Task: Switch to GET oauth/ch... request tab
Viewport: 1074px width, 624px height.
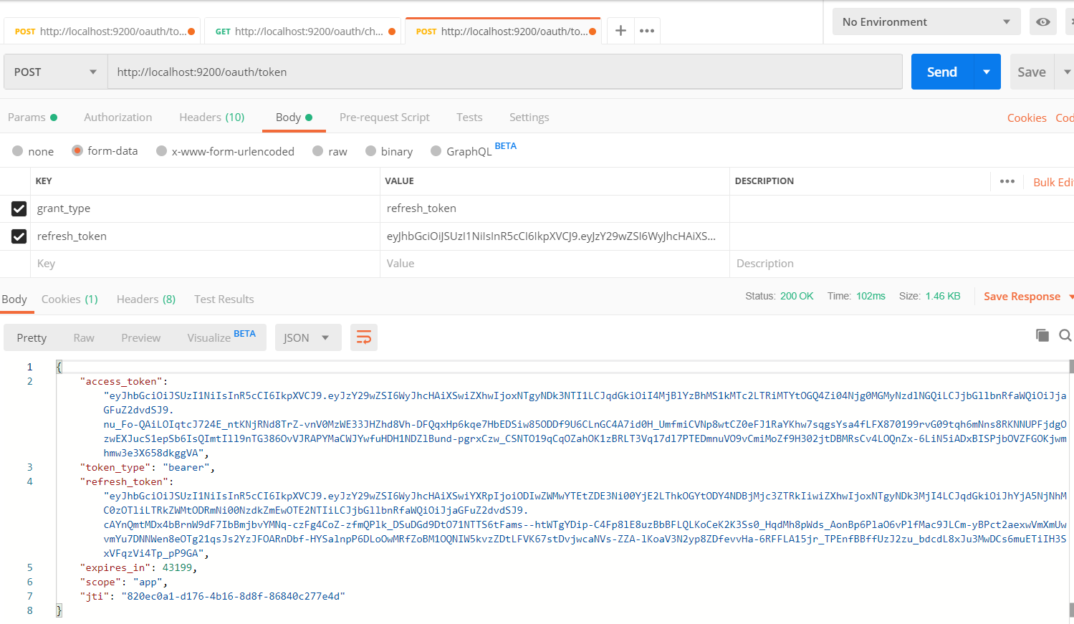Action: (305, 32)
